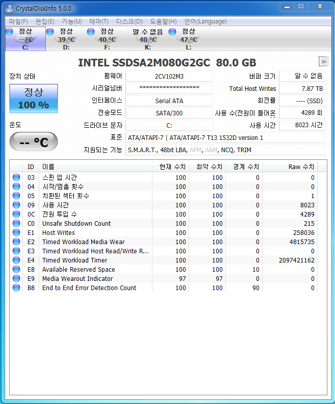The image size is (335, 404).
Task: Select the C: drive tab
Action: coord(25,39)
